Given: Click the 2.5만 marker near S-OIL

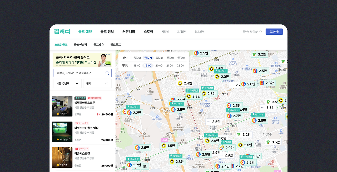Looking at the screenshot, I should click(259, 120).
